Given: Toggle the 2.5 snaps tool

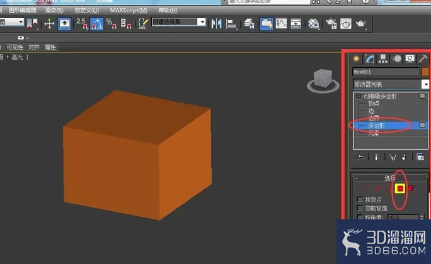Looking at the screenshot, I should coord(82,23).
